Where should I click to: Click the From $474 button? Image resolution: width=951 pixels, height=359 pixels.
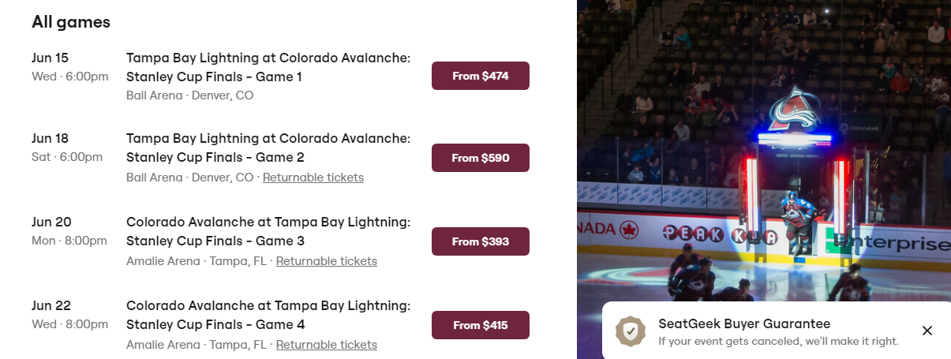pos(480,76)
